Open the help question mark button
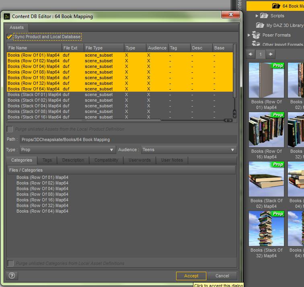Viewport: 304px width, 287px height. click(x=12, y=276)
